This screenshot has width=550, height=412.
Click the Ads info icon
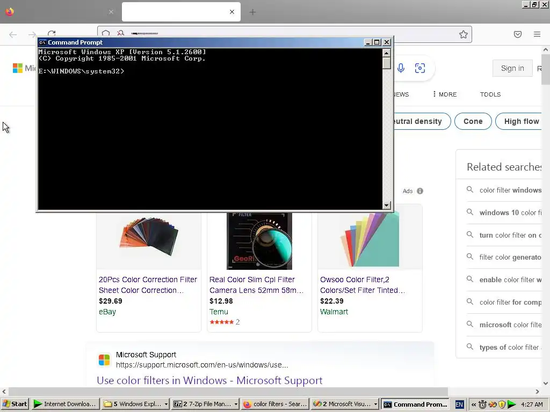[420, 191]
